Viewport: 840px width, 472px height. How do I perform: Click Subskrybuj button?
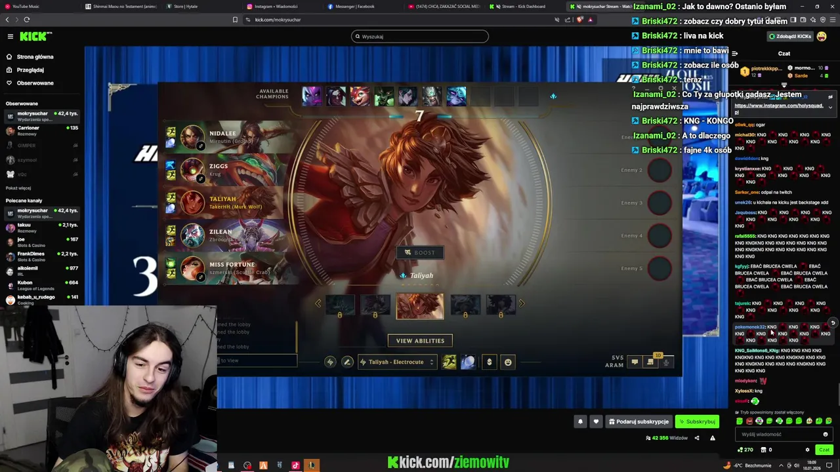(x=697, y=422)
